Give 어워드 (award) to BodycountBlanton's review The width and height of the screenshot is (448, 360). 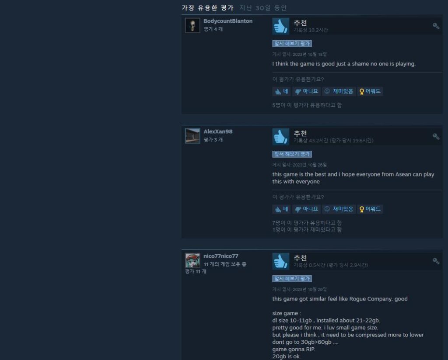[370, 91]
